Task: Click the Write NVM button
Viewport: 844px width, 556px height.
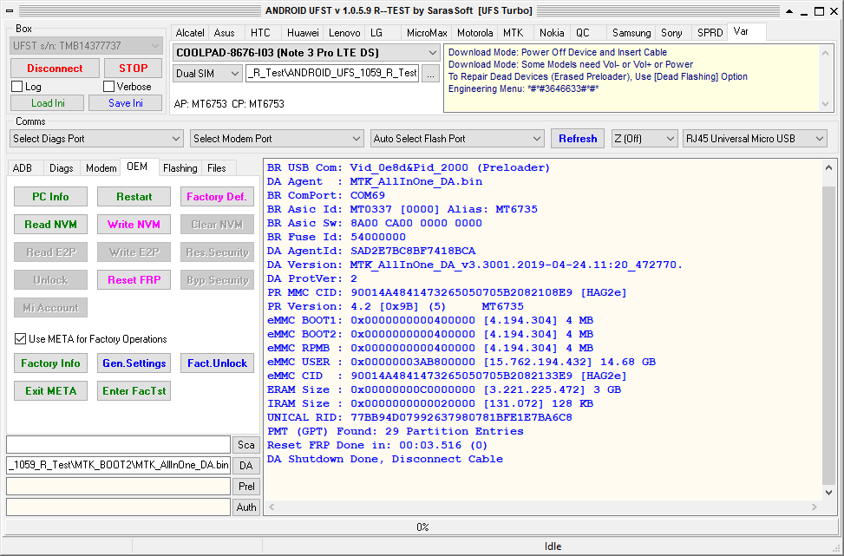Action: [134, 225]
